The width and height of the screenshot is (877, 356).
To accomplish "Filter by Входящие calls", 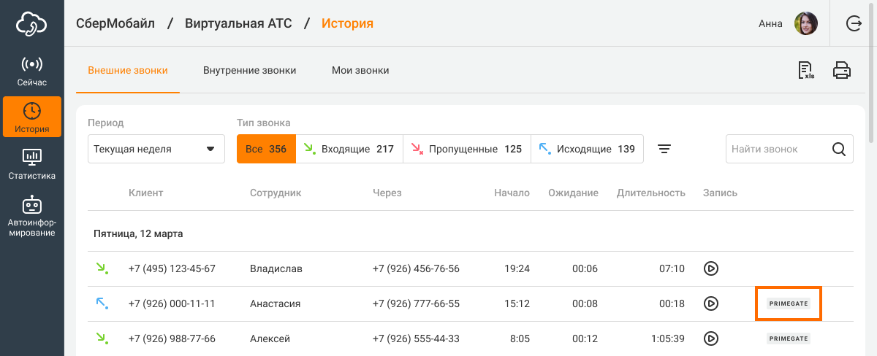I will pyautogui.click(x=349, y=149).
